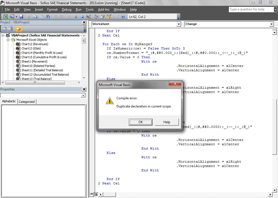Click the code window vertical scrollbar thumb
Screen dimensions: 278x198
(x=274, y=127)
